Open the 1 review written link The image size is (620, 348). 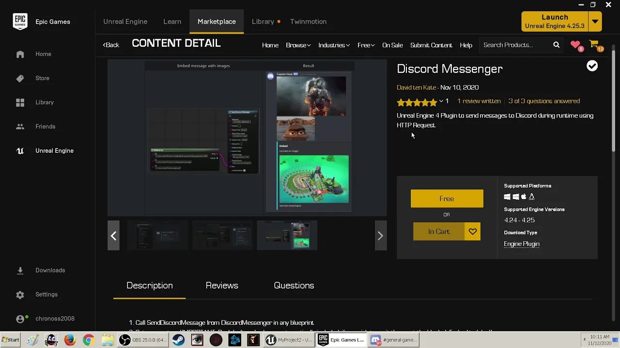[479, 101]
